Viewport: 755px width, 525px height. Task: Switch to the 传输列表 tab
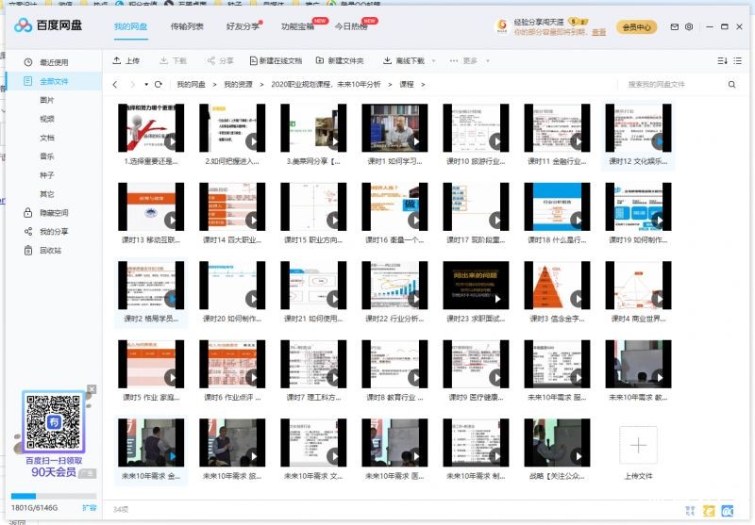click(x=187, y=26)
